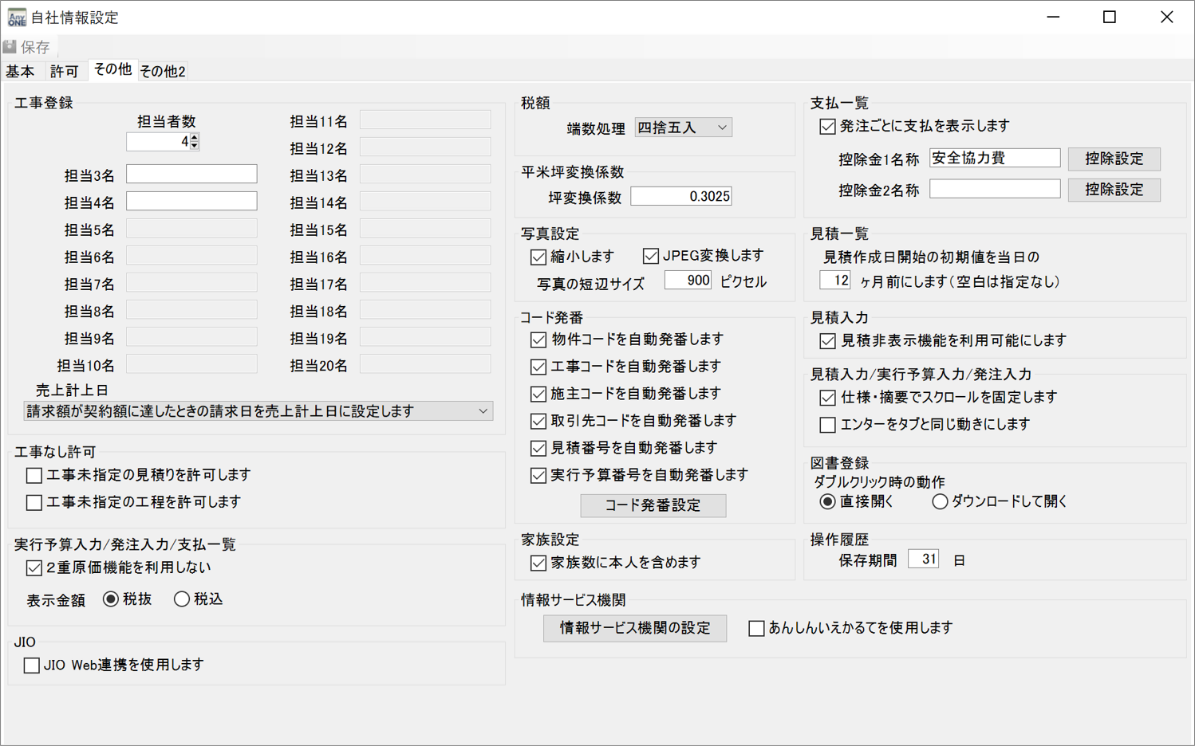Click the 坪変換係数 field showing 0.3025
This screenshot has width=1195, height=746.
click(x=681, y=196)
